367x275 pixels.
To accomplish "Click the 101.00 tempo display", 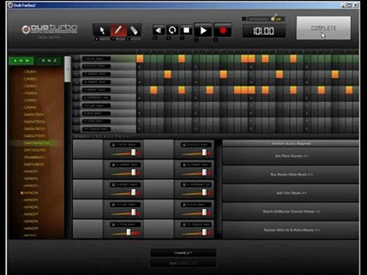I will pos(264,31).
